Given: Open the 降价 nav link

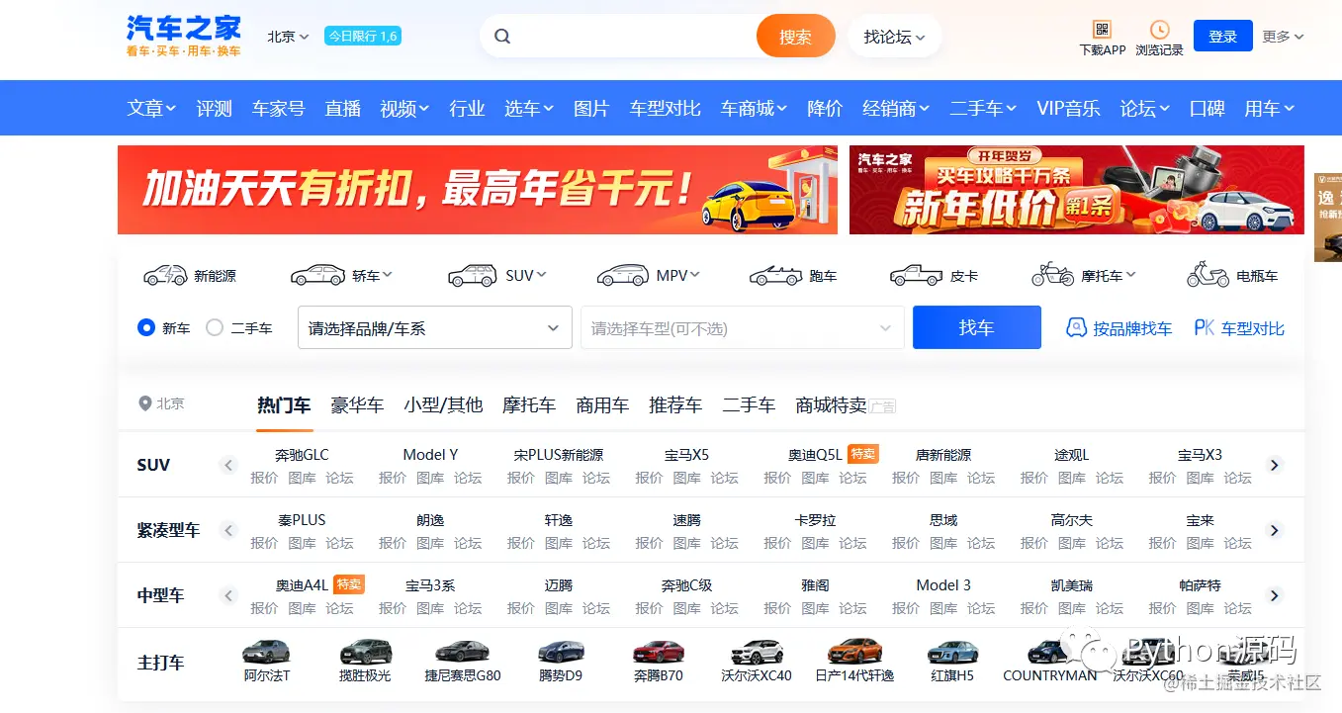Looking at the screenshot, I should 825,109.
